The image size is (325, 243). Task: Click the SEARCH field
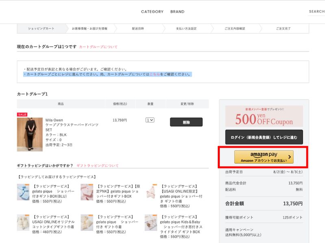(316, 12)
